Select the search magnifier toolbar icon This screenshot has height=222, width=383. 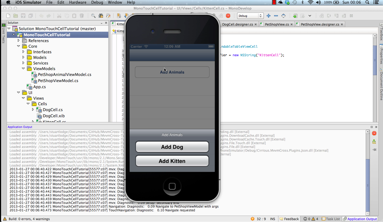93,16
